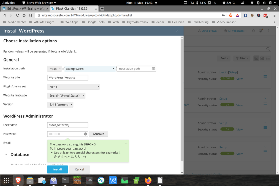Launch Minecraft from the dock
This screenshot has width=279, height=186.
click(x=77, y=180)
